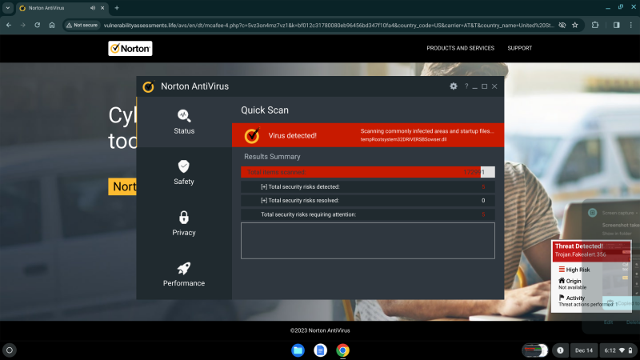Open Google Docs from shelf
The width and height of the screenshot is (640, 360).
[x=321, y=350]
